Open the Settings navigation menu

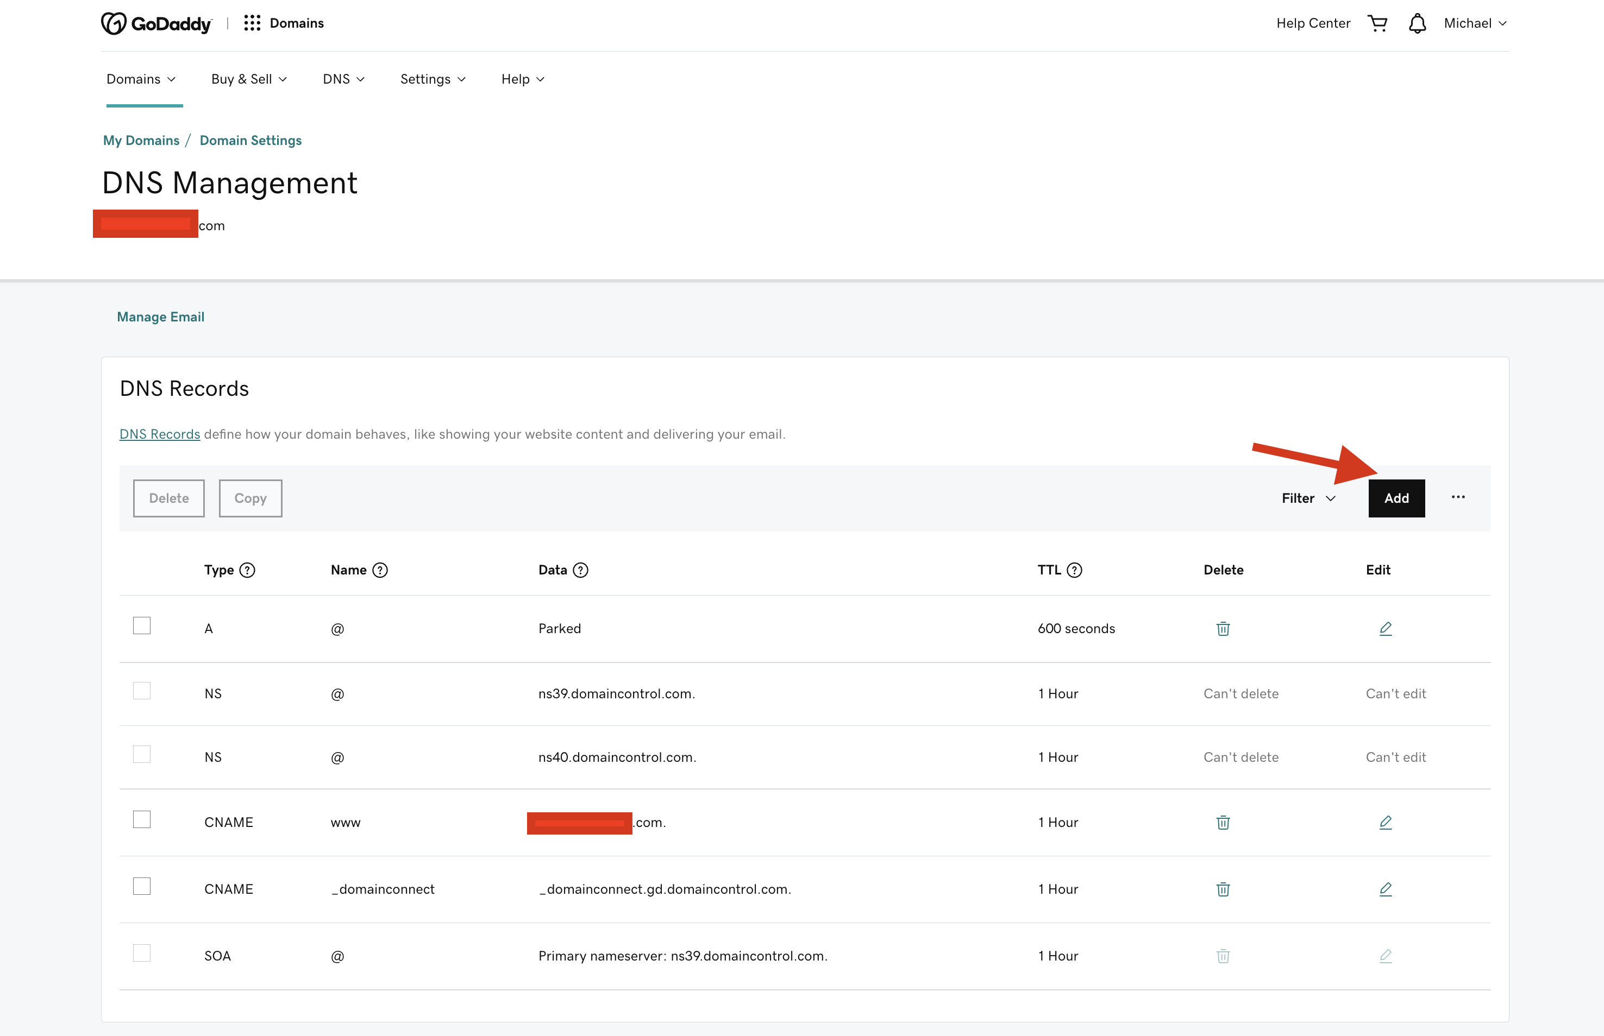(432, 79)
